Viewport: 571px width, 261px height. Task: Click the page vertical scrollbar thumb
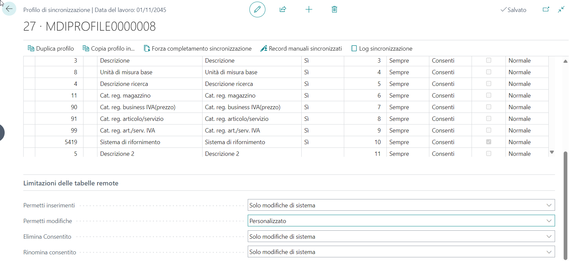(x=565, y=205)
